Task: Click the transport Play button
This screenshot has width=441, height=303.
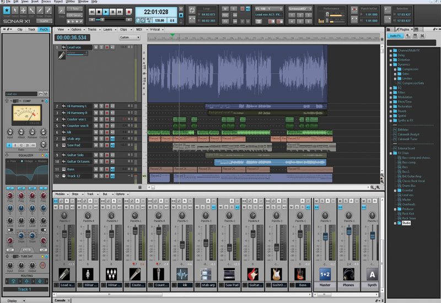Action: coord(106,12)
